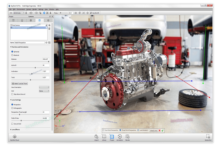The image size is (221, 147).
Task: Confirm perspective match with green checkmark
Action: [162, 130]
